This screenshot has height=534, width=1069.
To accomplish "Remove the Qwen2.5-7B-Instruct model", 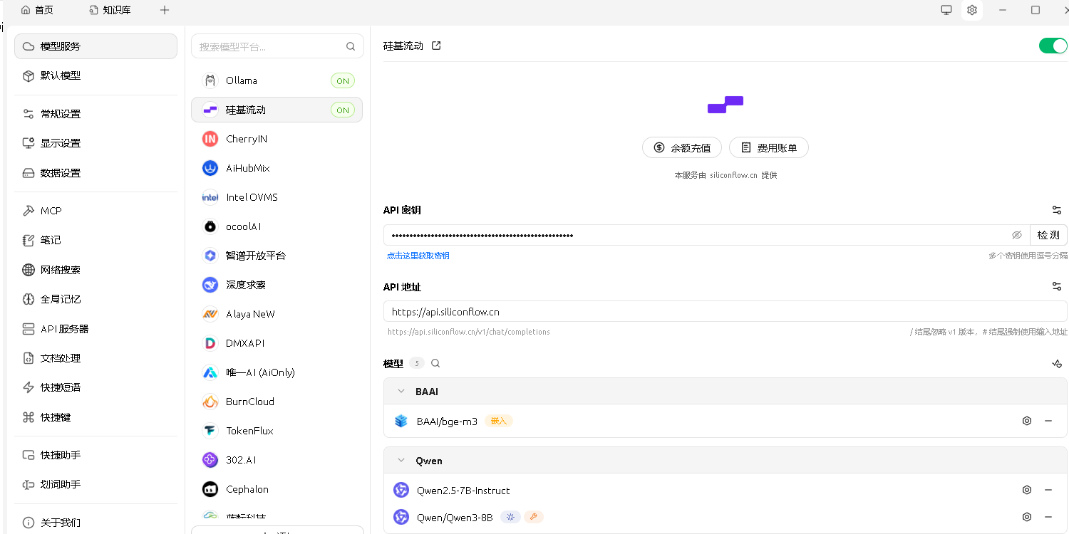I will 1048,490.
